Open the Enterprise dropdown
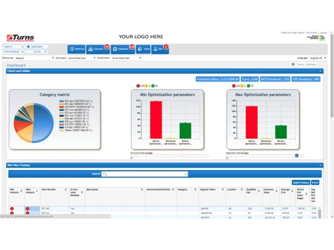The image size is (334, 250). point(35,58)
